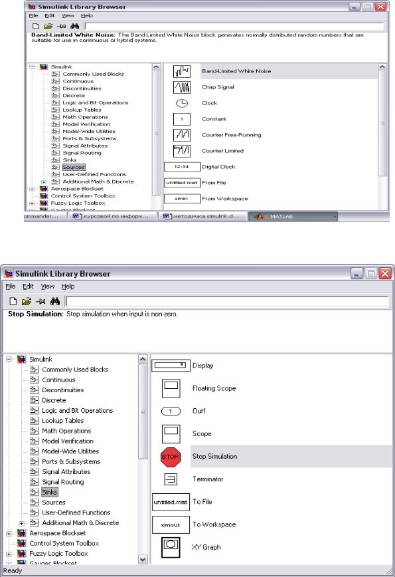Select the Digital Clock block icon
Screen dimensions: 395x577
pos(182,167)
